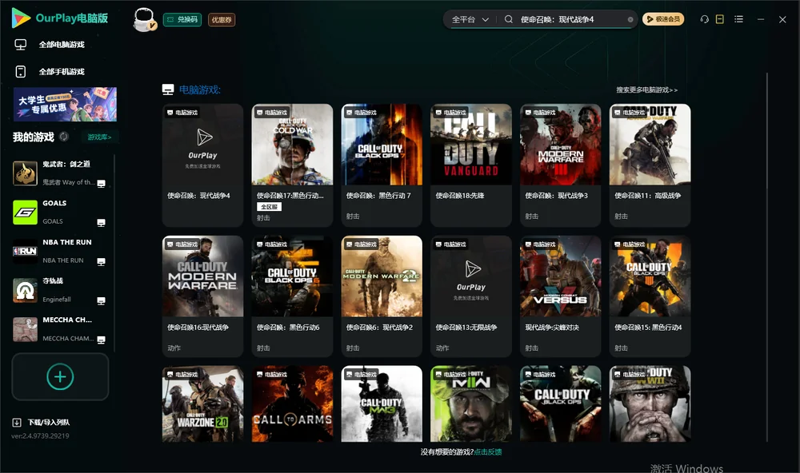Open 使命召唤11：高级战争 cover
The height and width of the screenshot is (473, 800).
tap(650, 145)
